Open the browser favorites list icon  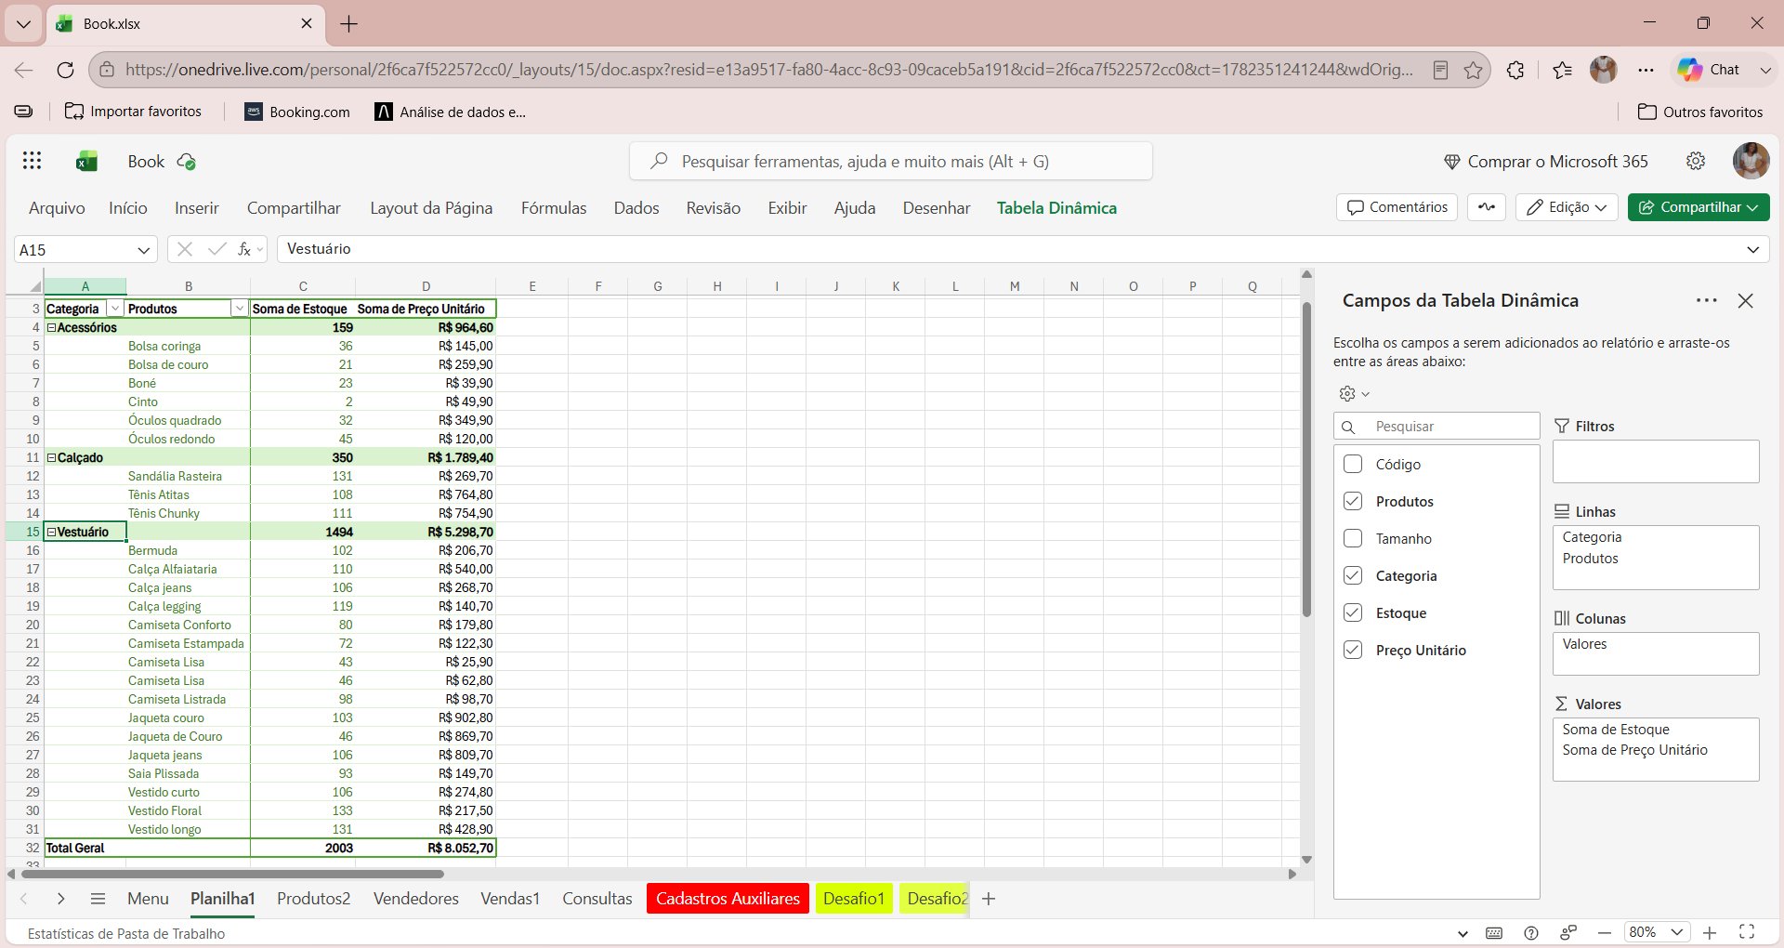tap(1562, 70)
